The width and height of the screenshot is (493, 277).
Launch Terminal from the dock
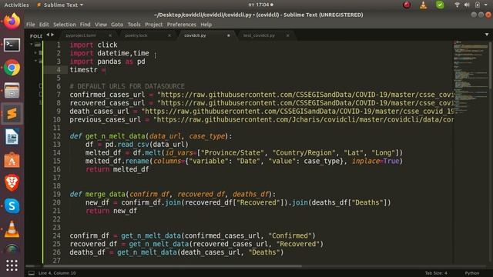click(x=12, y=45)
